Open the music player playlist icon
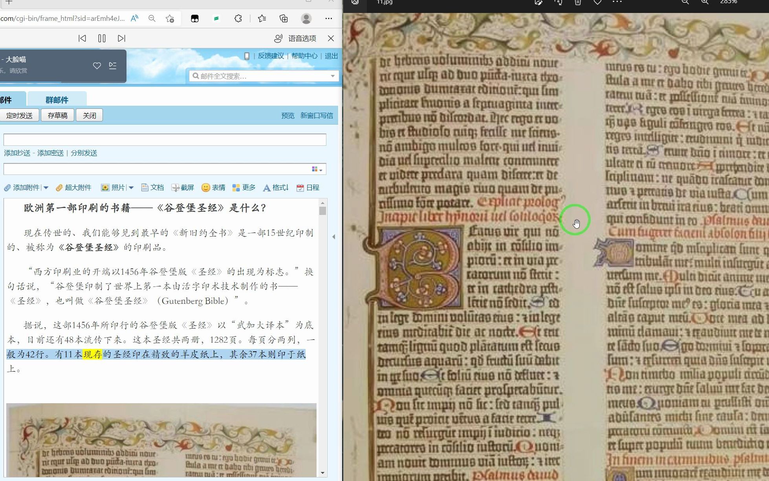This screenshot has width=769, height=481. coord(113,66)
